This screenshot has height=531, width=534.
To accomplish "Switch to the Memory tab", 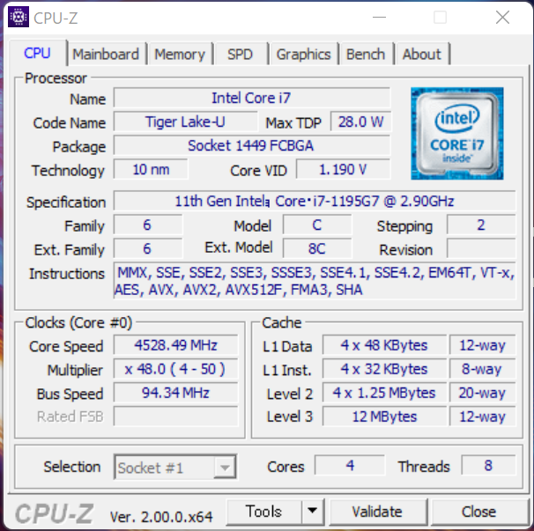I will [x=180, y=54].
